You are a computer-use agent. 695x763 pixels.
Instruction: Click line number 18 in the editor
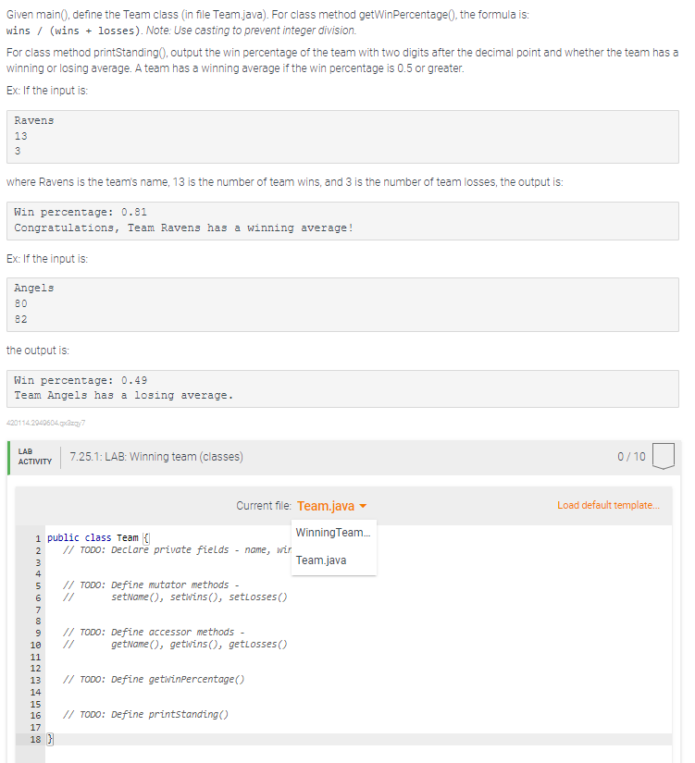[x=36, y=738]
